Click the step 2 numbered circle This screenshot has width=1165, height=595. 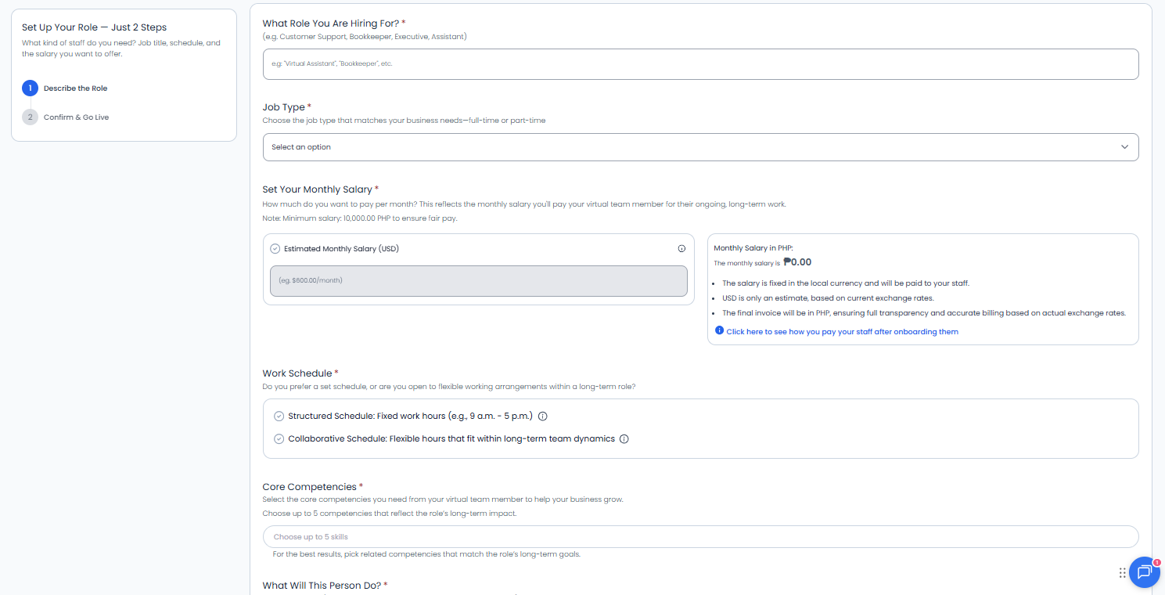[x=30, y=117]
